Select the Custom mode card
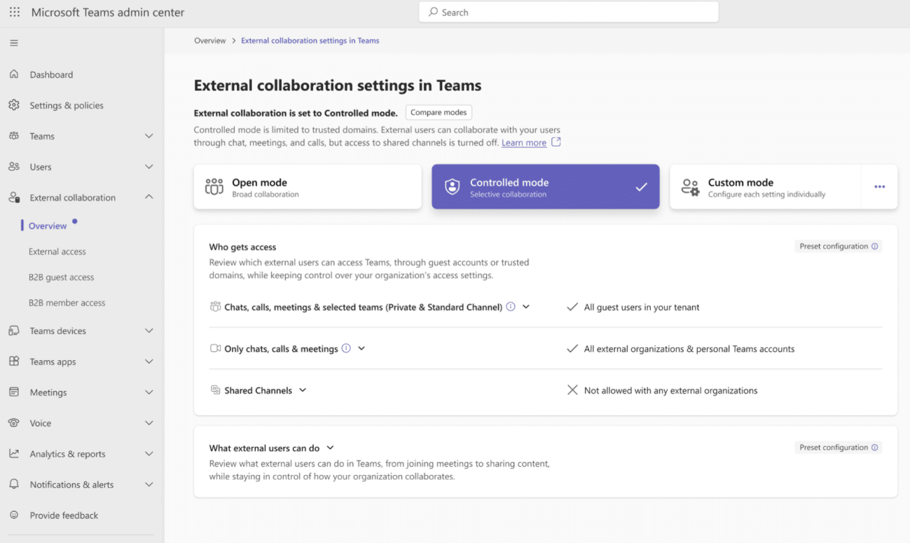910x543 pixels. coord(765,187)
